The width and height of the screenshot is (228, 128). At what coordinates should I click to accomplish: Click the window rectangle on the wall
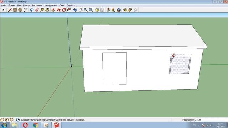(x=180, y=64)
